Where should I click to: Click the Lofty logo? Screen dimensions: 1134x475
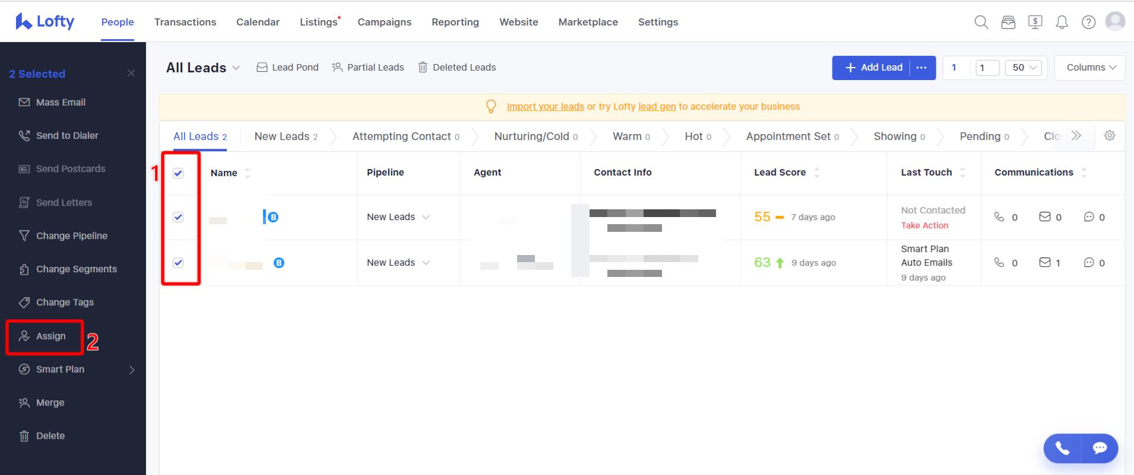click(x=45, y=21)
